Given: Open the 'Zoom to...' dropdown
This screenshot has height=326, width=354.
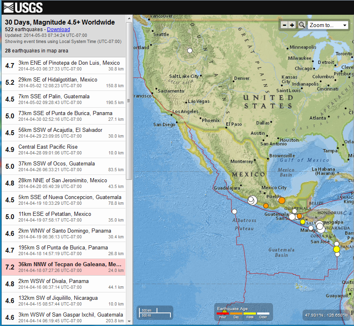Looking at the screenshot, I should [x=328, y=25].
